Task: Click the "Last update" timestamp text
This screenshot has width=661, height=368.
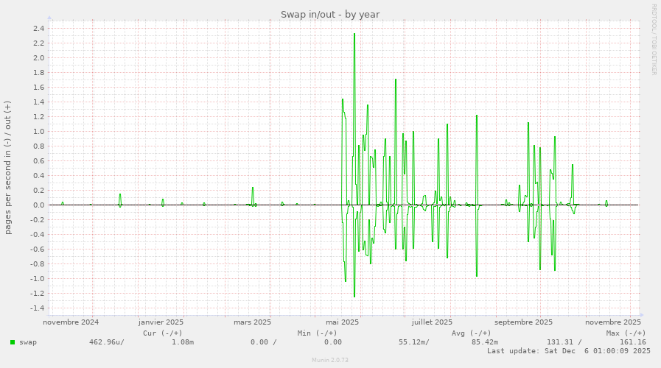Action: [x=568, y=351]
